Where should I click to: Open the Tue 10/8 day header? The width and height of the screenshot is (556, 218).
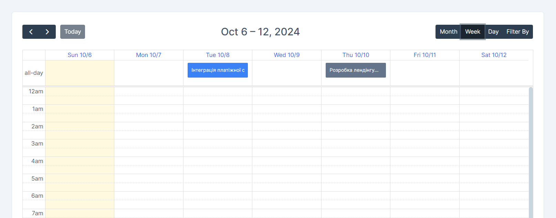point(218,55)
